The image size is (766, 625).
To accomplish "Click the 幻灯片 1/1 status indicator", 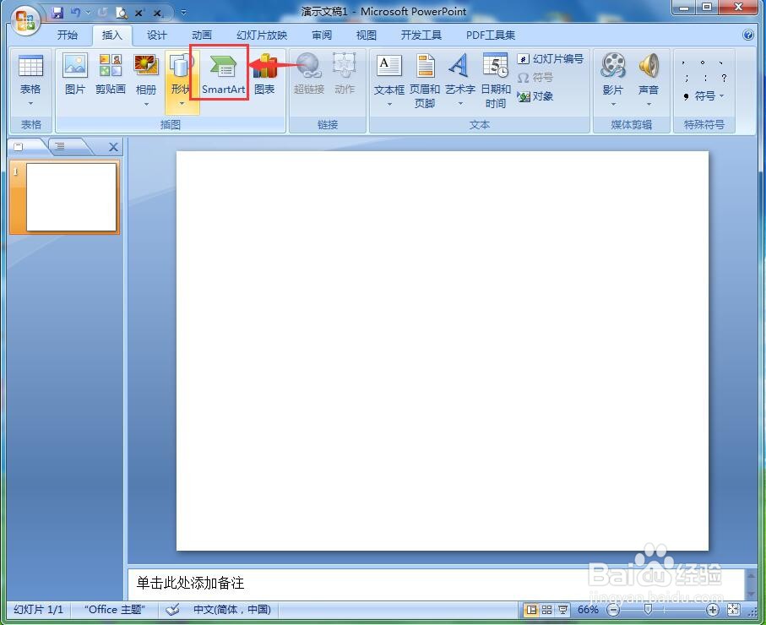I will tap(38, 610).
